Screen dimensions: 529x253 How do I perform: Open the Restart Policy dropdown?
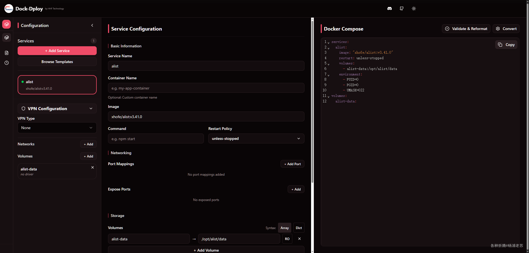pos(256,138)
